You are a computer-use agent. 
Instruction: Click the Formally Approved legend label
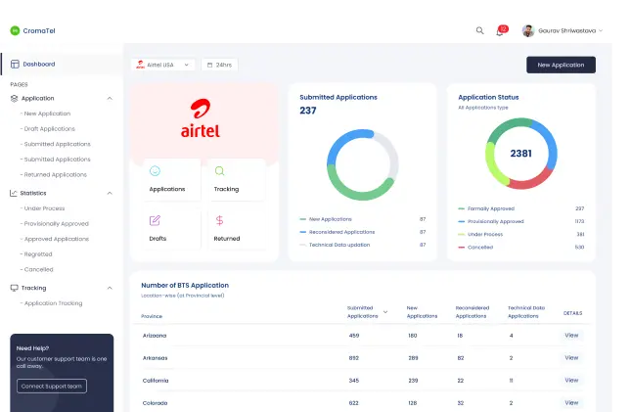click(x=491, y=208)
